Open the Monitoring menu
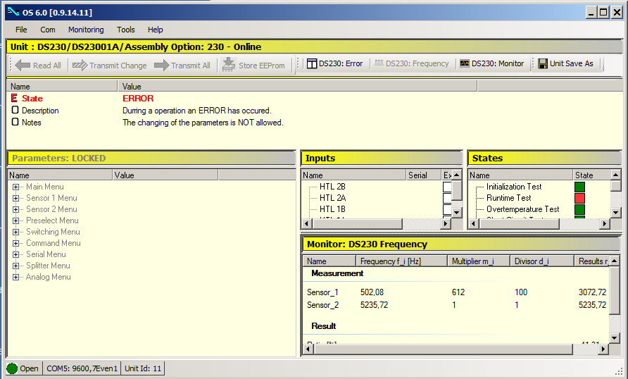 point(85,30)
